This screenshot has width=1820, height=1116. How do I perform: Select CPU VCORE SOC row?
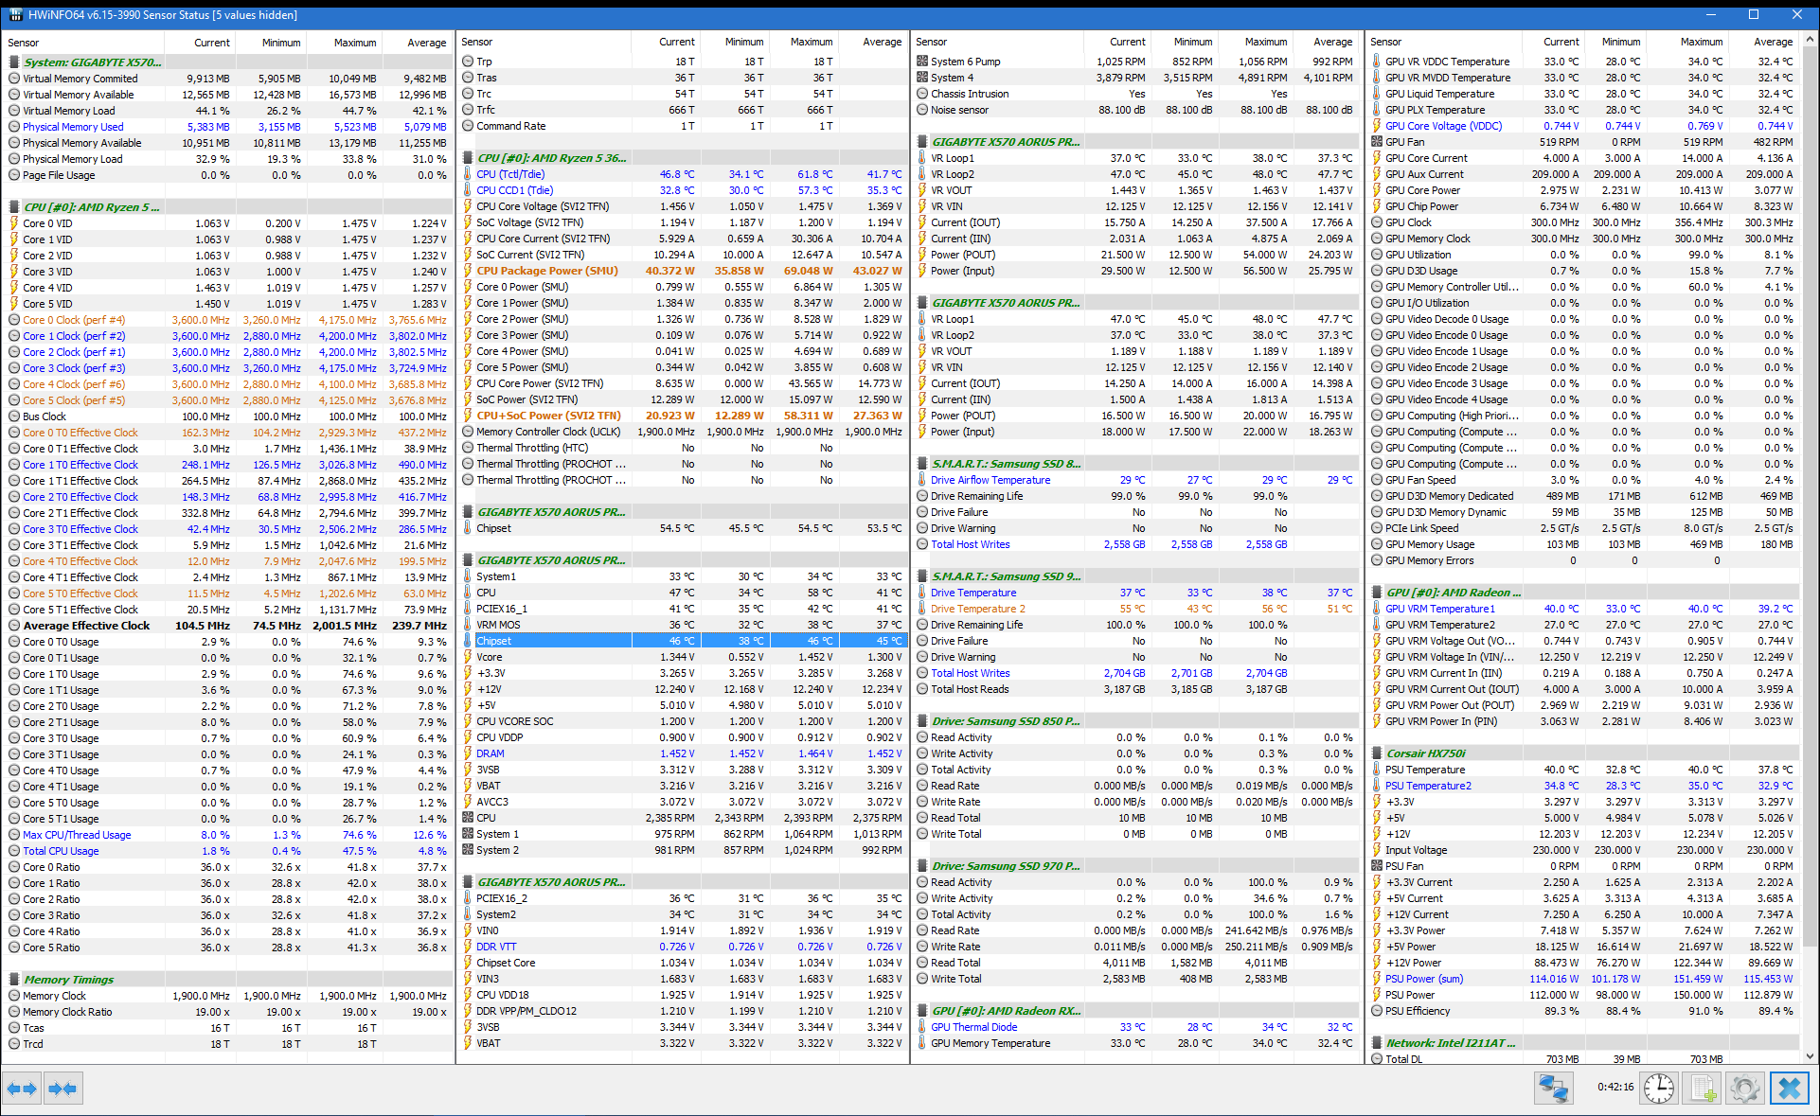tap(683, 721)
